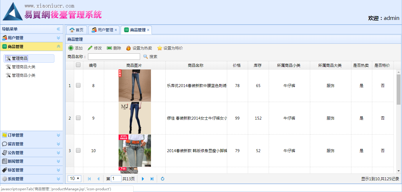Click the magnifier 搜索 icon

coord(145,57)
